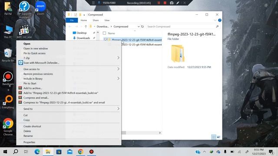
Task: Open taskbar Search
Action: point(16,152)
